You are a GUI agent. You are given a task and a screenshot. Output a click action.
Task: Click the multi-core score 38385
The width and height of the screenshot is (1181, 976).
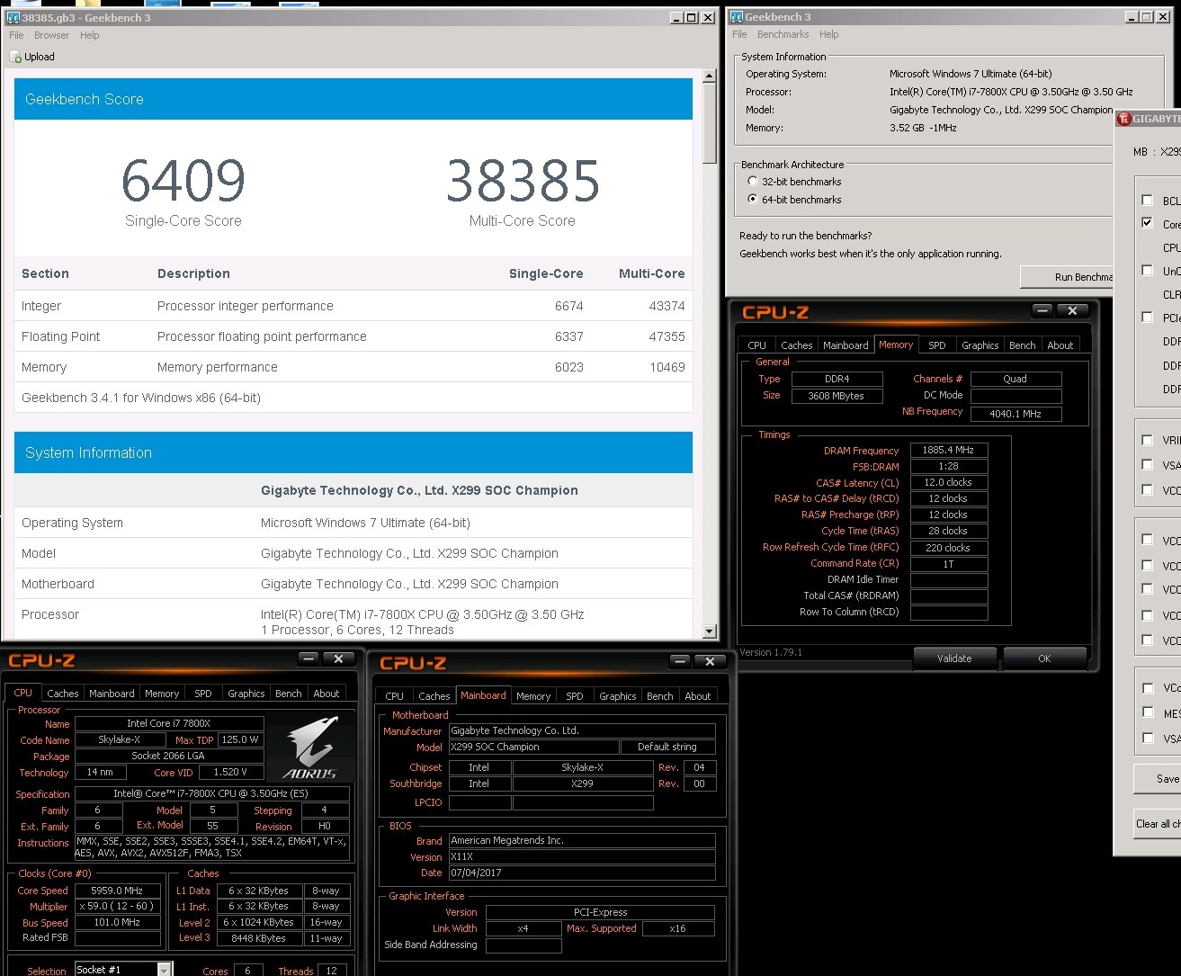[x=523, y=181]
